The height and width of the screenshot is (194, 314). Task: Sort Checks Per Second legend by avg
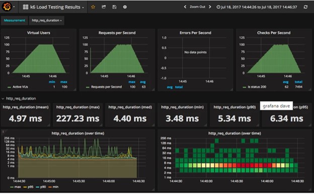pos(286,82)
